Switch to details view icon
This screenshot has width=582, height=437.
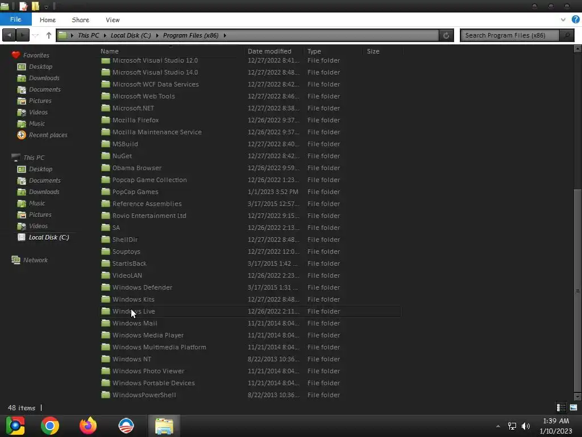pyautogui.click(x=561, y=407)
